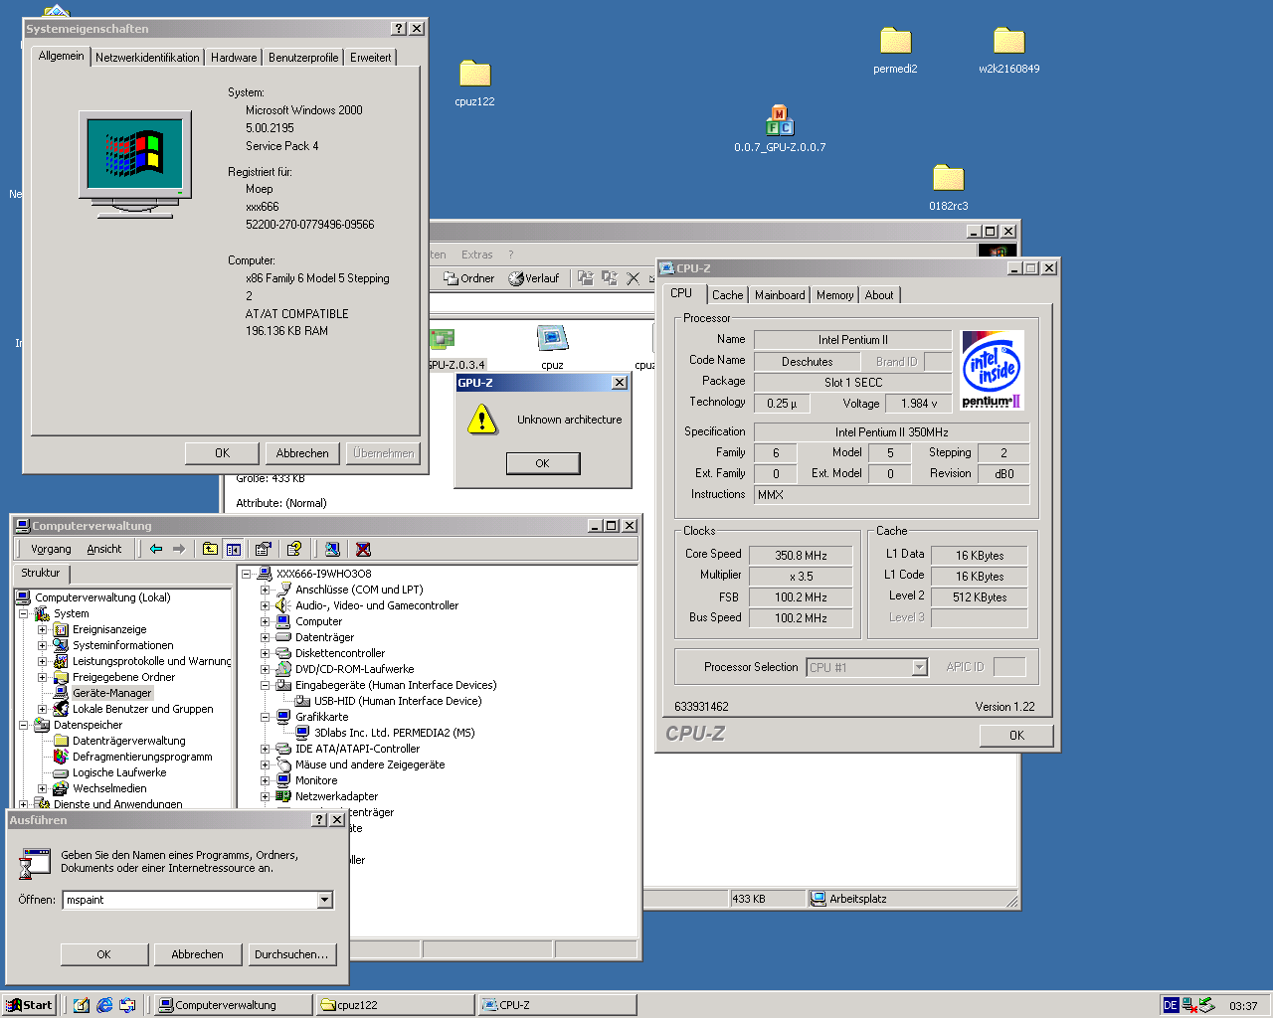Click the help question button in Systemeigenschaften title
The image size is (1273, 1018).
pos(400,29)
